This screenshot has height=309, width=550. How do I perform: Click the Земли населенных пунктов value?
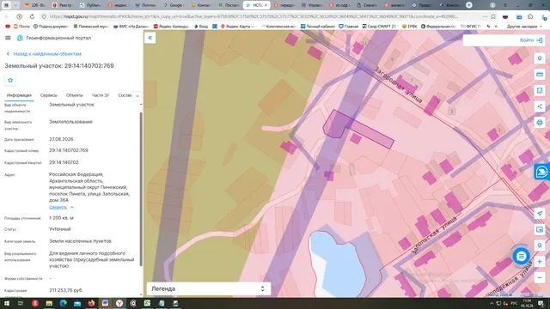click(x=80, y=241)
